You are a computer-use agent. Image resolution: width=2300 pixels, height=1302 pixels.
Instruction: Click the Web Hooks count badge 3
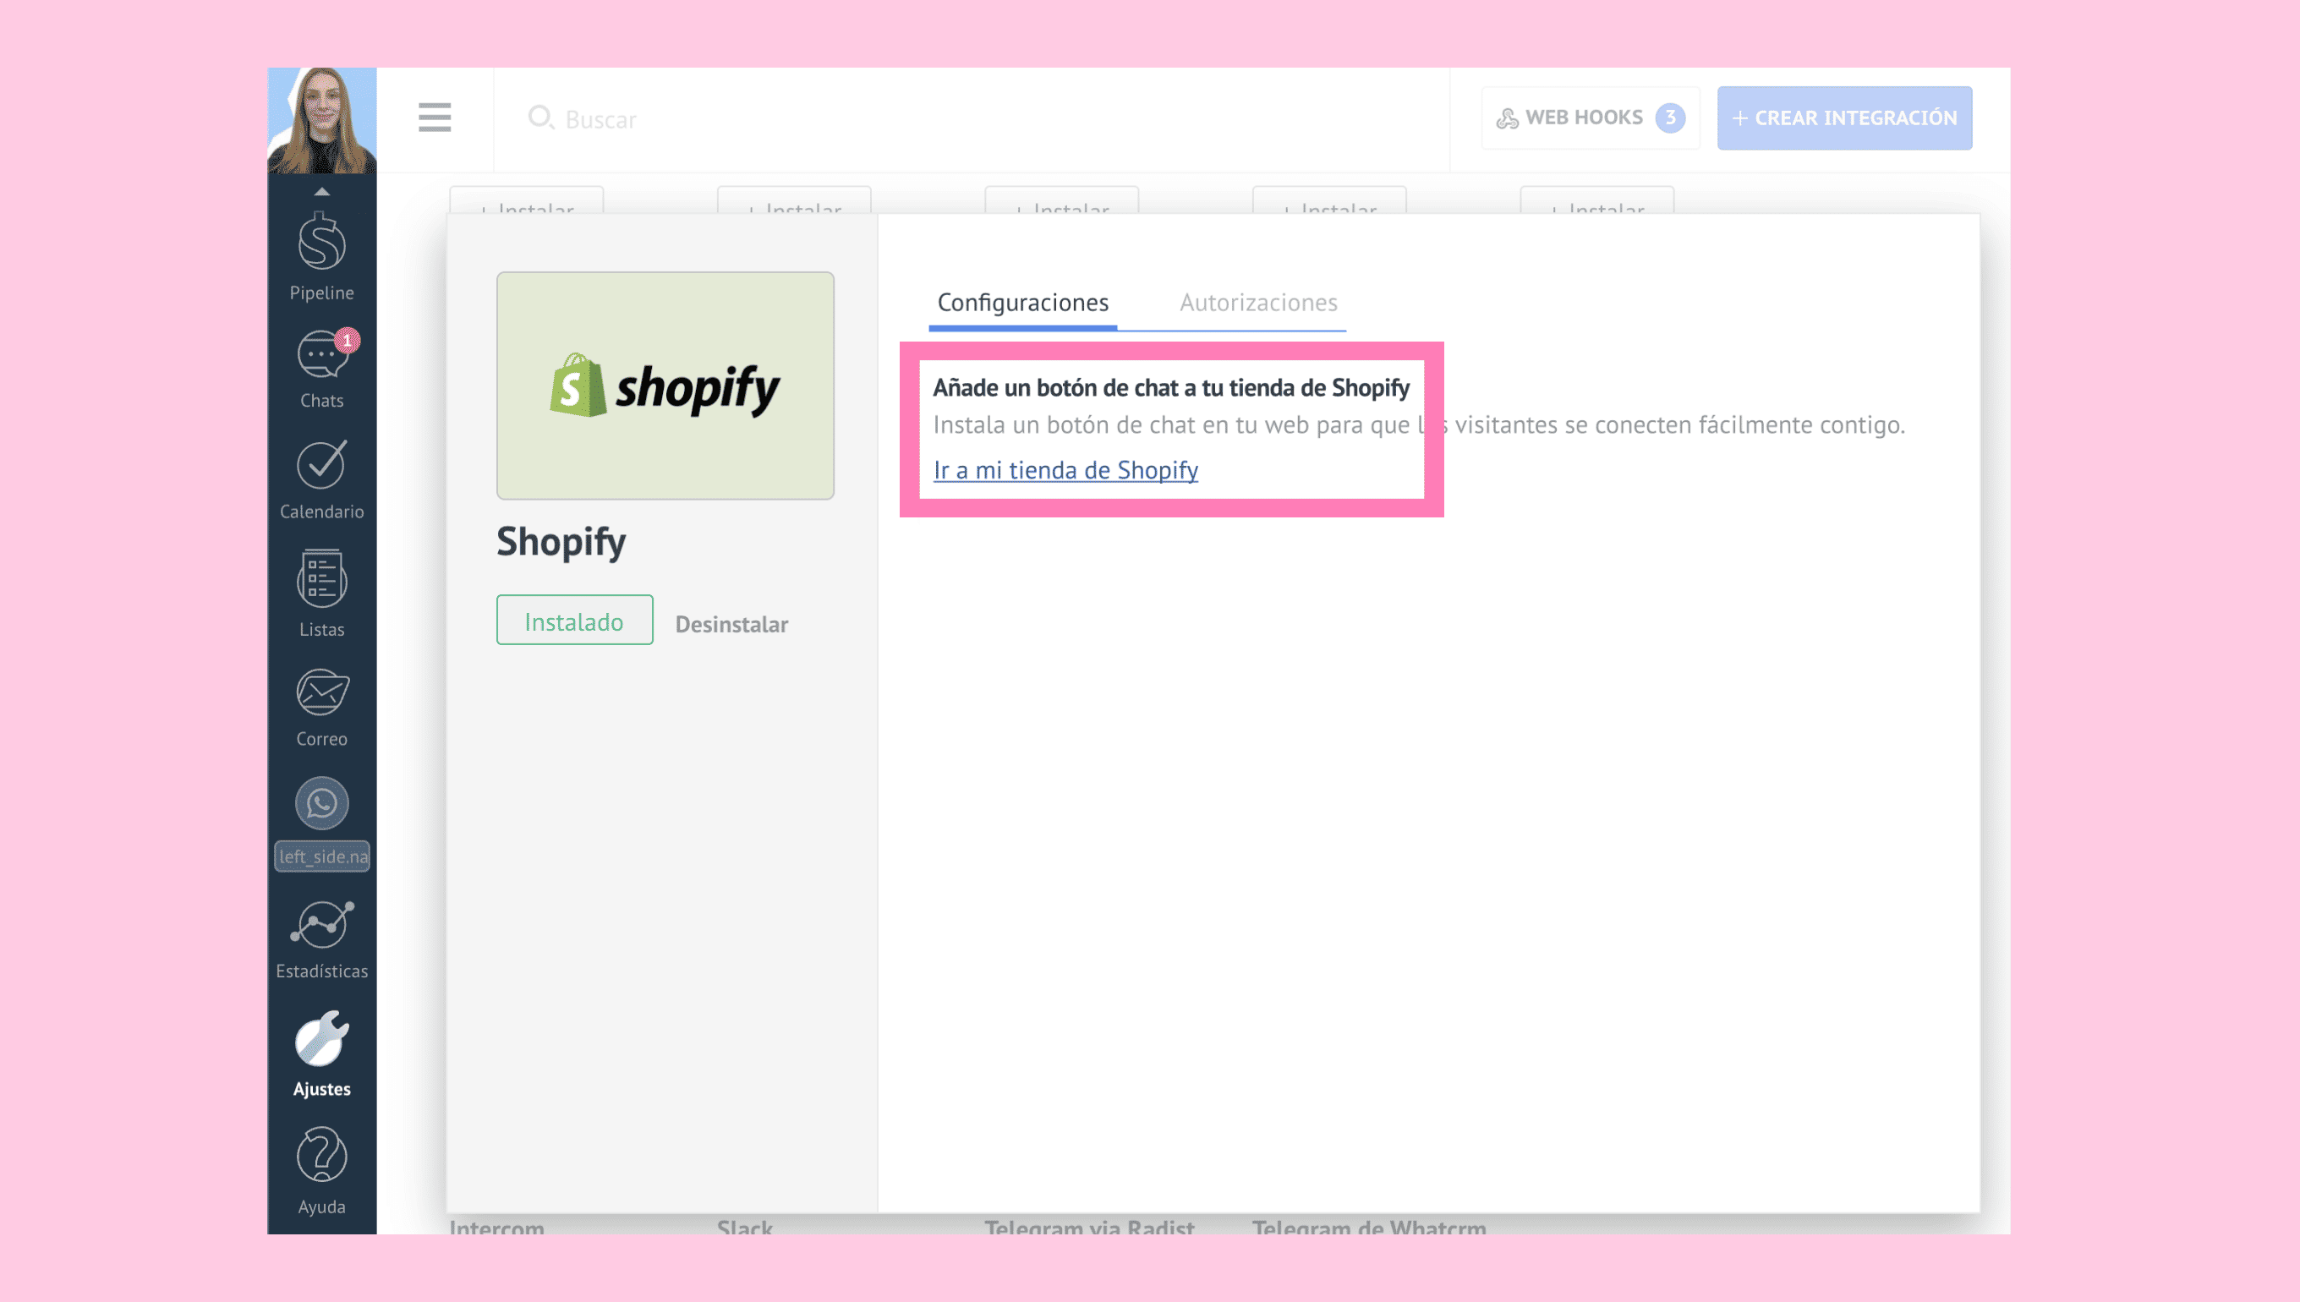click(x=1669, y=118)
